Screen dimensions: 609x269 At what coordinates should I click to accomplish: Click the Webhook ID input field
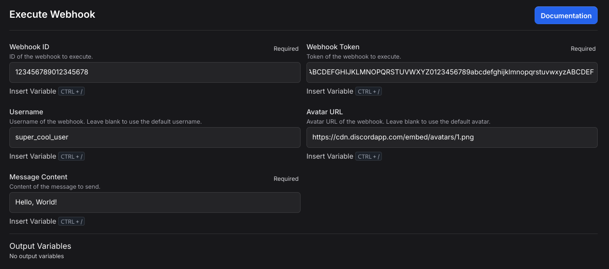(155, 72)
